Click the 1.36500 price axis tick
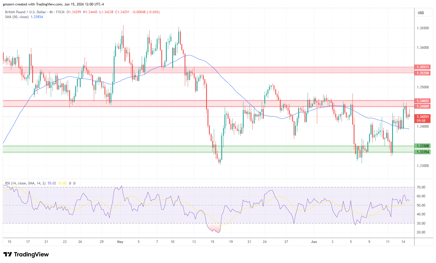The height and width of the screenshot is (263, 436). pos(423,28)
